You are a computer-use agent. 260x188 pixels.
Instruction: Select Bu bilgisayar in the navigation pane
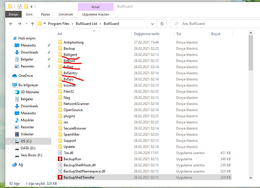pos(28,85)
